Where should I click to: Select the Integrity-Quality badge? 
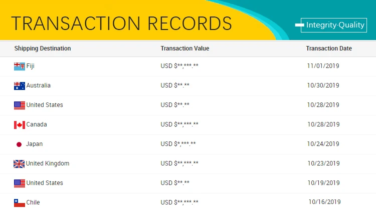coord(333,25)
